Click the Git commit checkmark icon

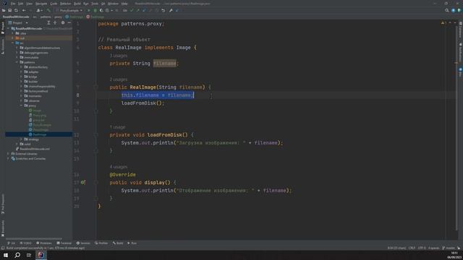(132, 10)
